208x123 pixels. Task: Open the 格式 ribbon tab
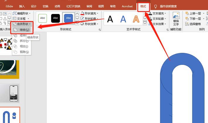tap(143, 6)
